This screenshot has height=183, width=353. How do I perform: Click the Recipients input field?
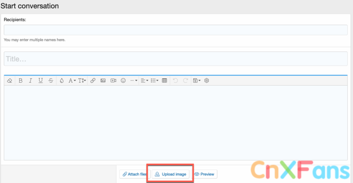click(176, 30)
